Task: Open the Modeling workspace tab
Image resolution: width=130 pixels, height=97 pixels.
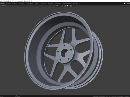Action: coord(8,4)
